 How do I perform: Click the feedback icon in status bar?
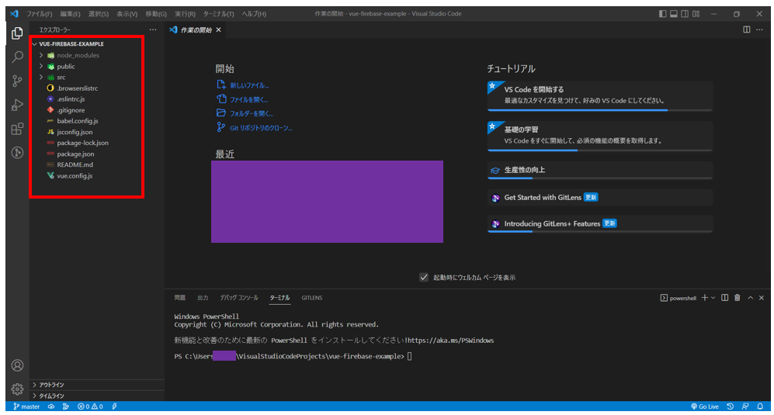pyautogui.click(x=745, y=406)
